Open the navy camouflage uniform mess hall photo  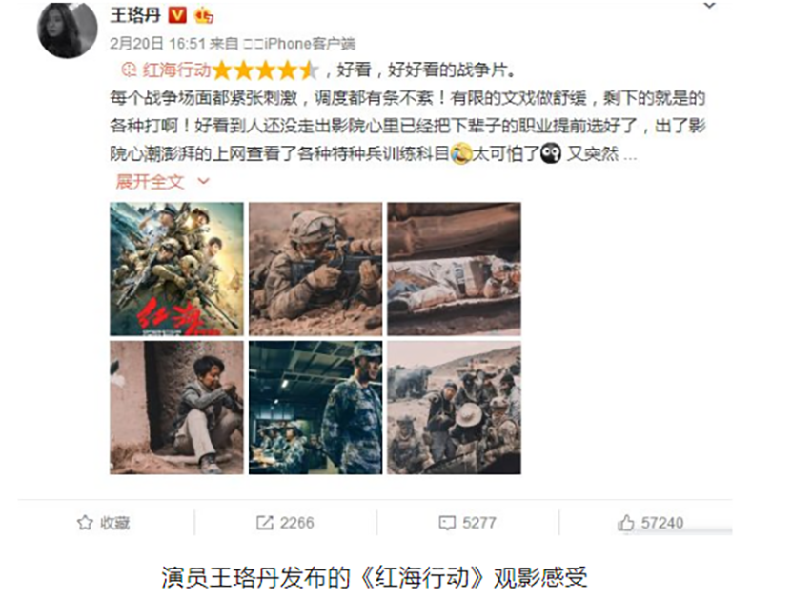(315, 408)
